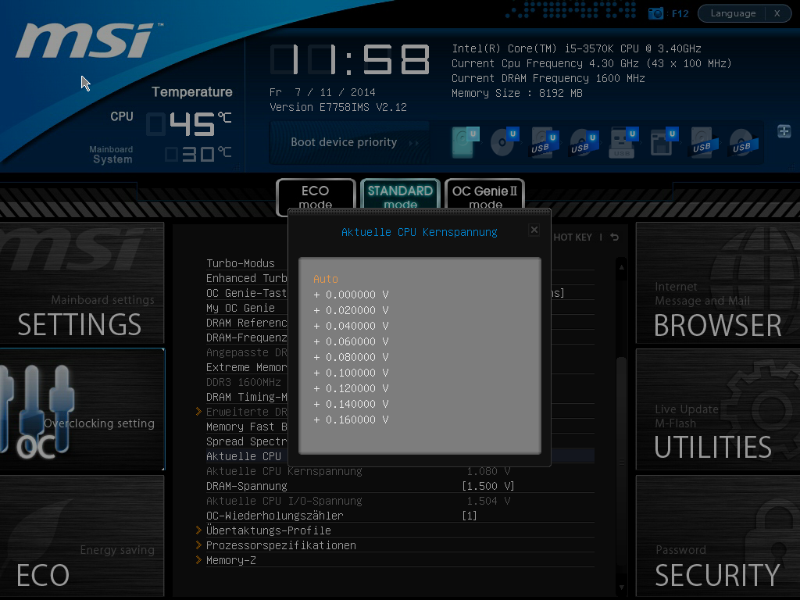This screenshot has width=800, height=600.
Task: Open the BROWSER internet panel
Action: (718, 283)
